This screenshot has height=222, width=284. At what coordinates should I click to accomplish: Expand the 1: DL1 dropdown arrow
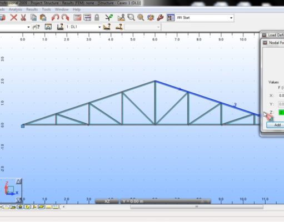(x=99, y=27)
